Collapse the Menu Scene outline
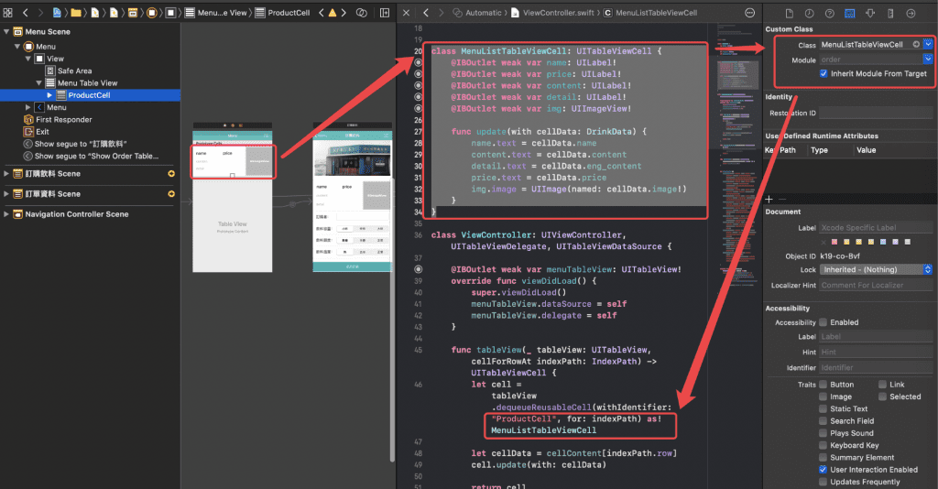938x489 pixels. (x=7, y=33)
